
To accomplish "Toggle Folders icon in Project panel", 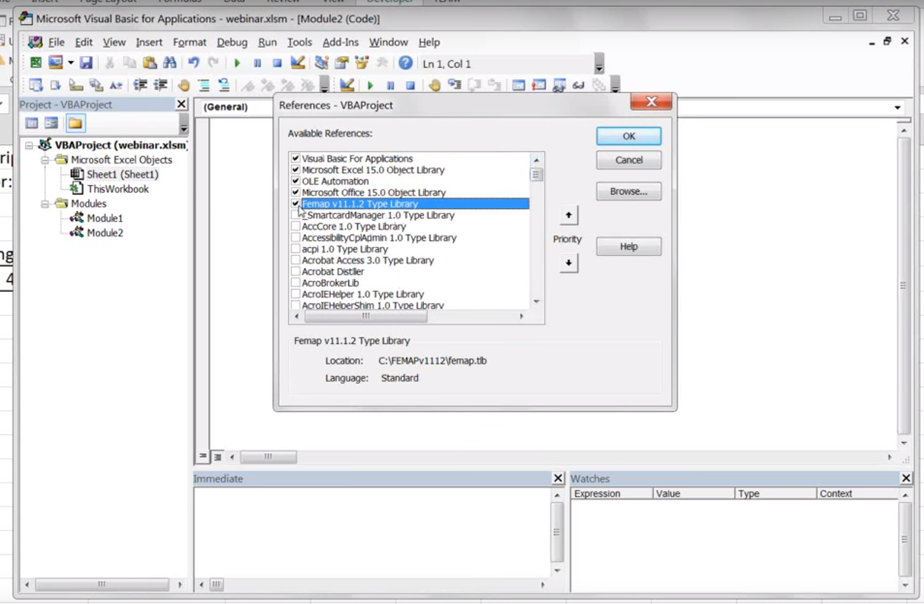I will tap(75, 123).
